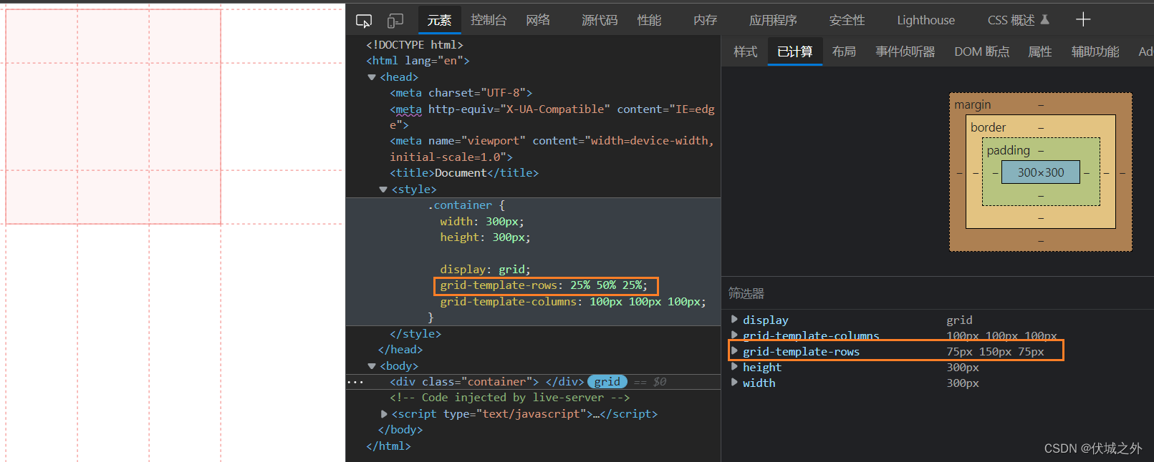Select the 300×300 content box in box model

click(x=1041, y=172)
